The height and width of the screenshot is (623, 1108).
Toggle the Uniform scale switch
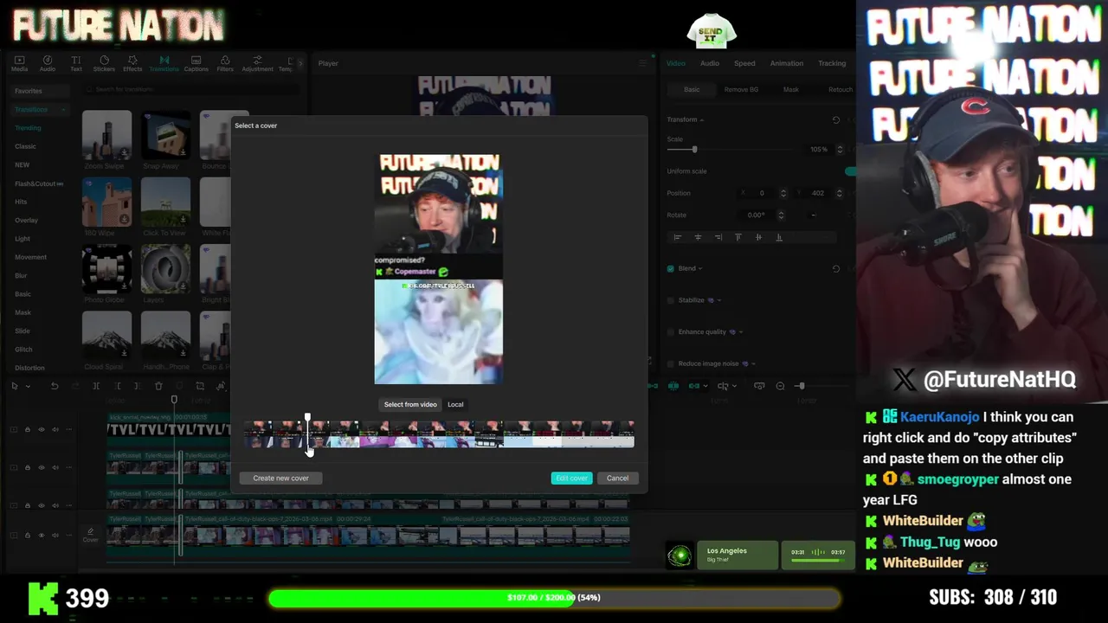click(x=850, y=171)
